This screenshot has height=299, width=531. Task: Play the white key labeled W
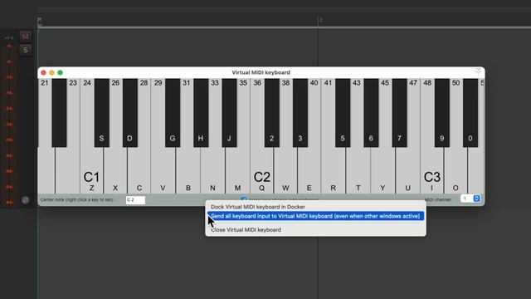click(285, 171)
